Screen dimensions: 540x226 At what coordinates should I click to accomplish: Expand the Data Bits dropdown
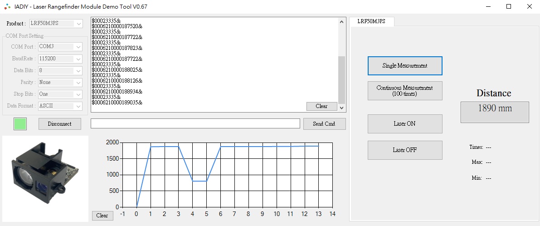(x=60, y=70)
